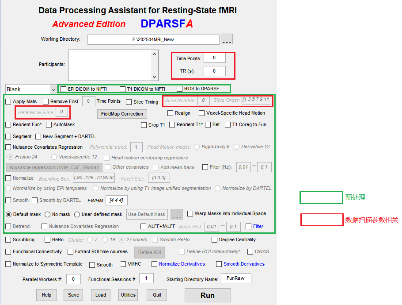402x305 pixels.
Task: Check Normalize to Symmetric Template
Action: [x=8, y=264]
